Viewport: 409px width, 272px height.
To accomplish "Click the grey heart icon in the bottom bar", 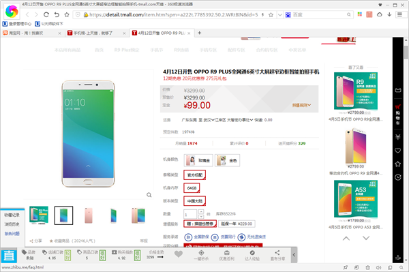I will (x=179, y=254).
